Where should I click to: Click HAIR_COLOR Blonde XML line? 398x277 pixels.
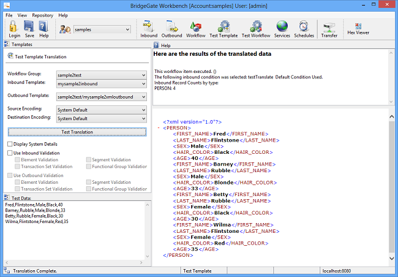[x=225, y=183]
